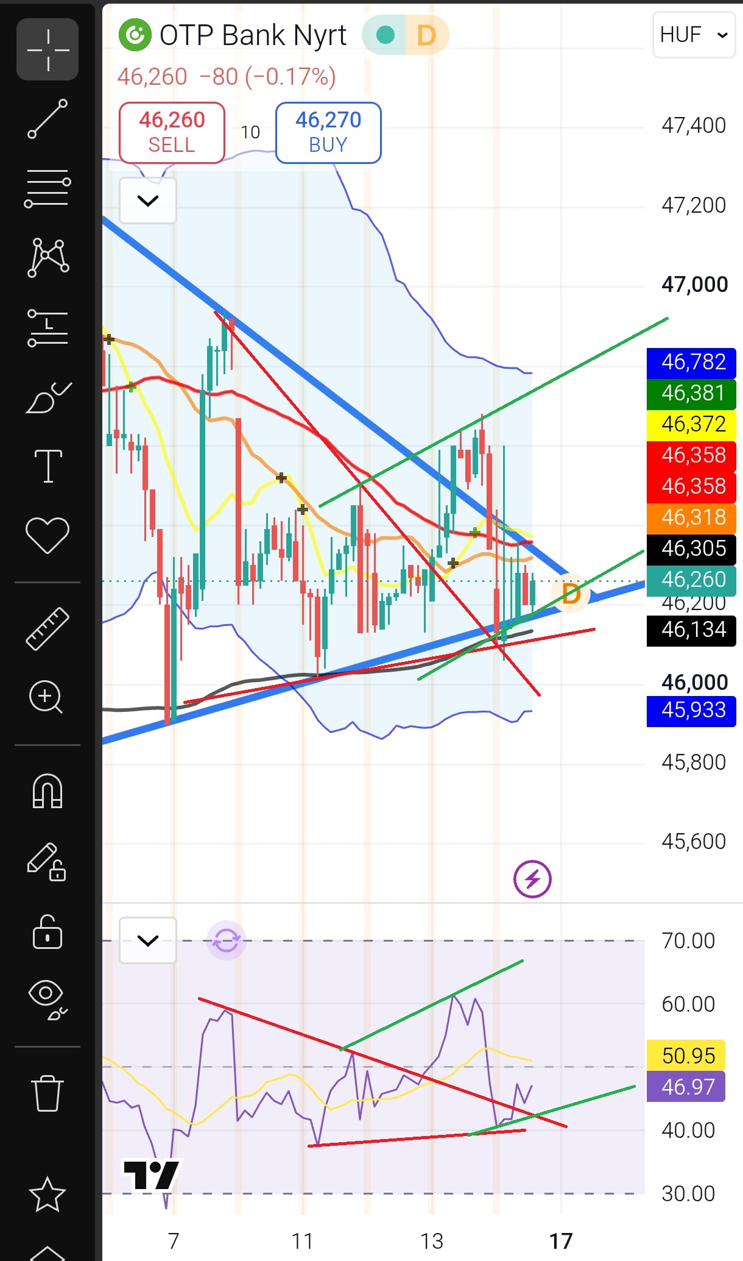Click the blue 45,933 price label
The width and height of the screenshot is (743, 1261).
pos(692,710)
